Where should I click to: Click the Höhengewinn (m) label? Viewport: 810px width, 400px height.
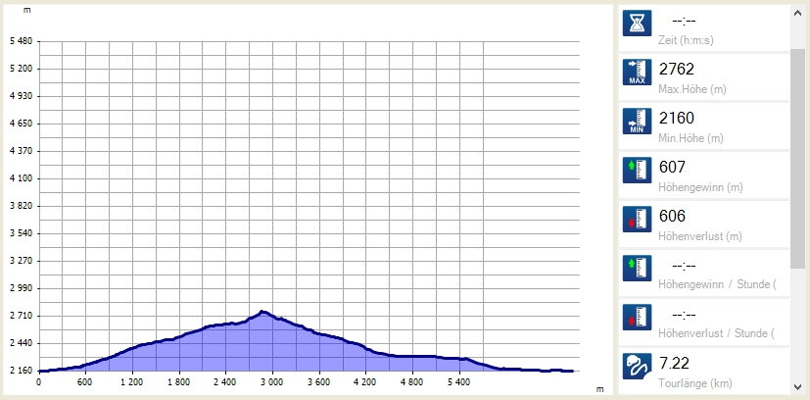coord(700,187)
